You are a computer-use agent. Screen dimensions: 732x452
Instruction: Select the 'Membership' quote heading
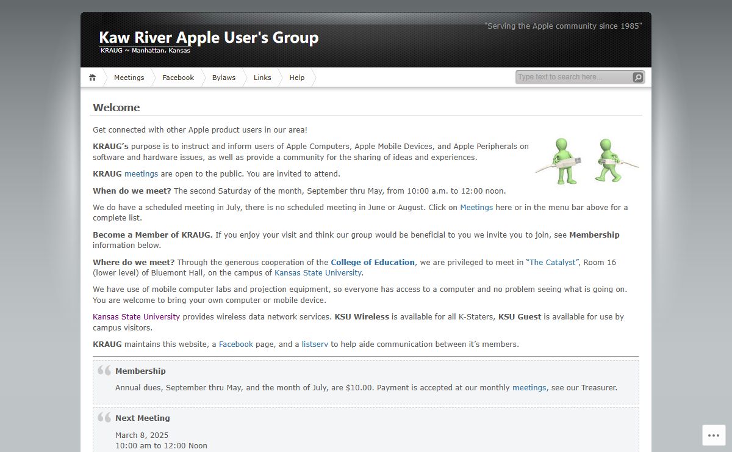point(140,371)
